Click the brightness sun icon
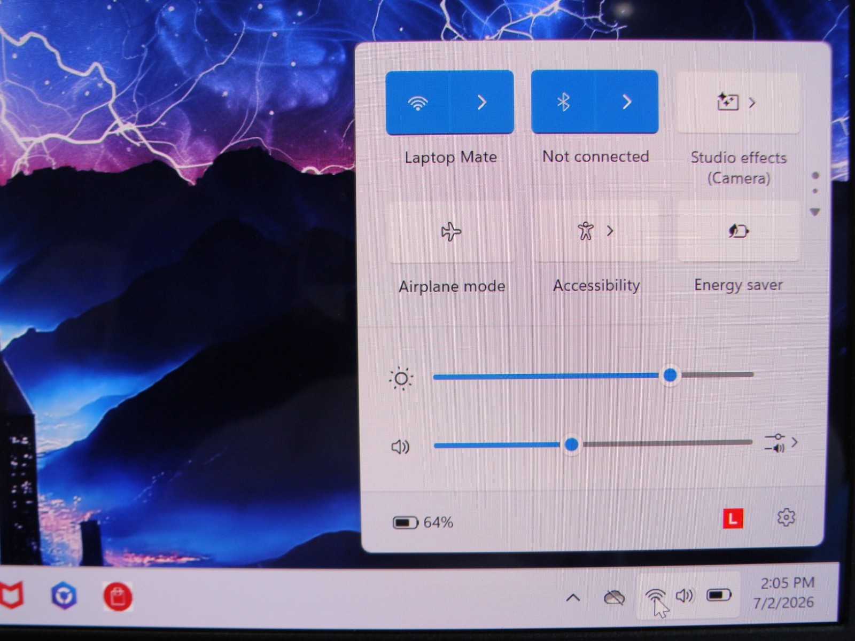The height and width of the screenshot is (641, 855). pos(401,379)
